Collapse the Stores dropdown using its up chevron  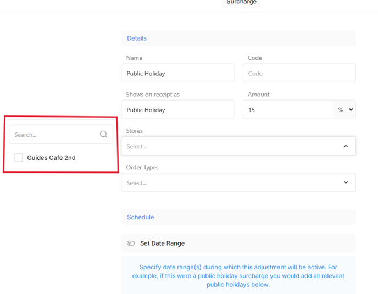click(346, 146)
